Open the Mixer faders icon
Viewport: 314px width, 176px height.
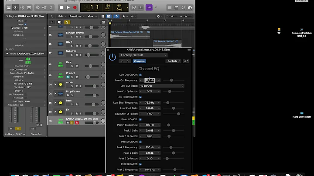44,7
